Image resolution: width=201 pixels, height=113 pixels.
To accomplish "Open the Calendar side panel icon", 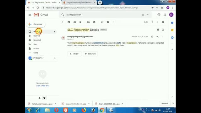I will (172, 23).
